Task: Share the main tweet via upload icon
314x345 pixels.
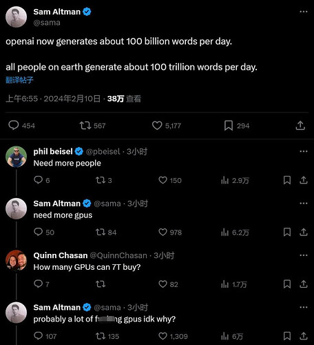Action: (x=300, y=126)
